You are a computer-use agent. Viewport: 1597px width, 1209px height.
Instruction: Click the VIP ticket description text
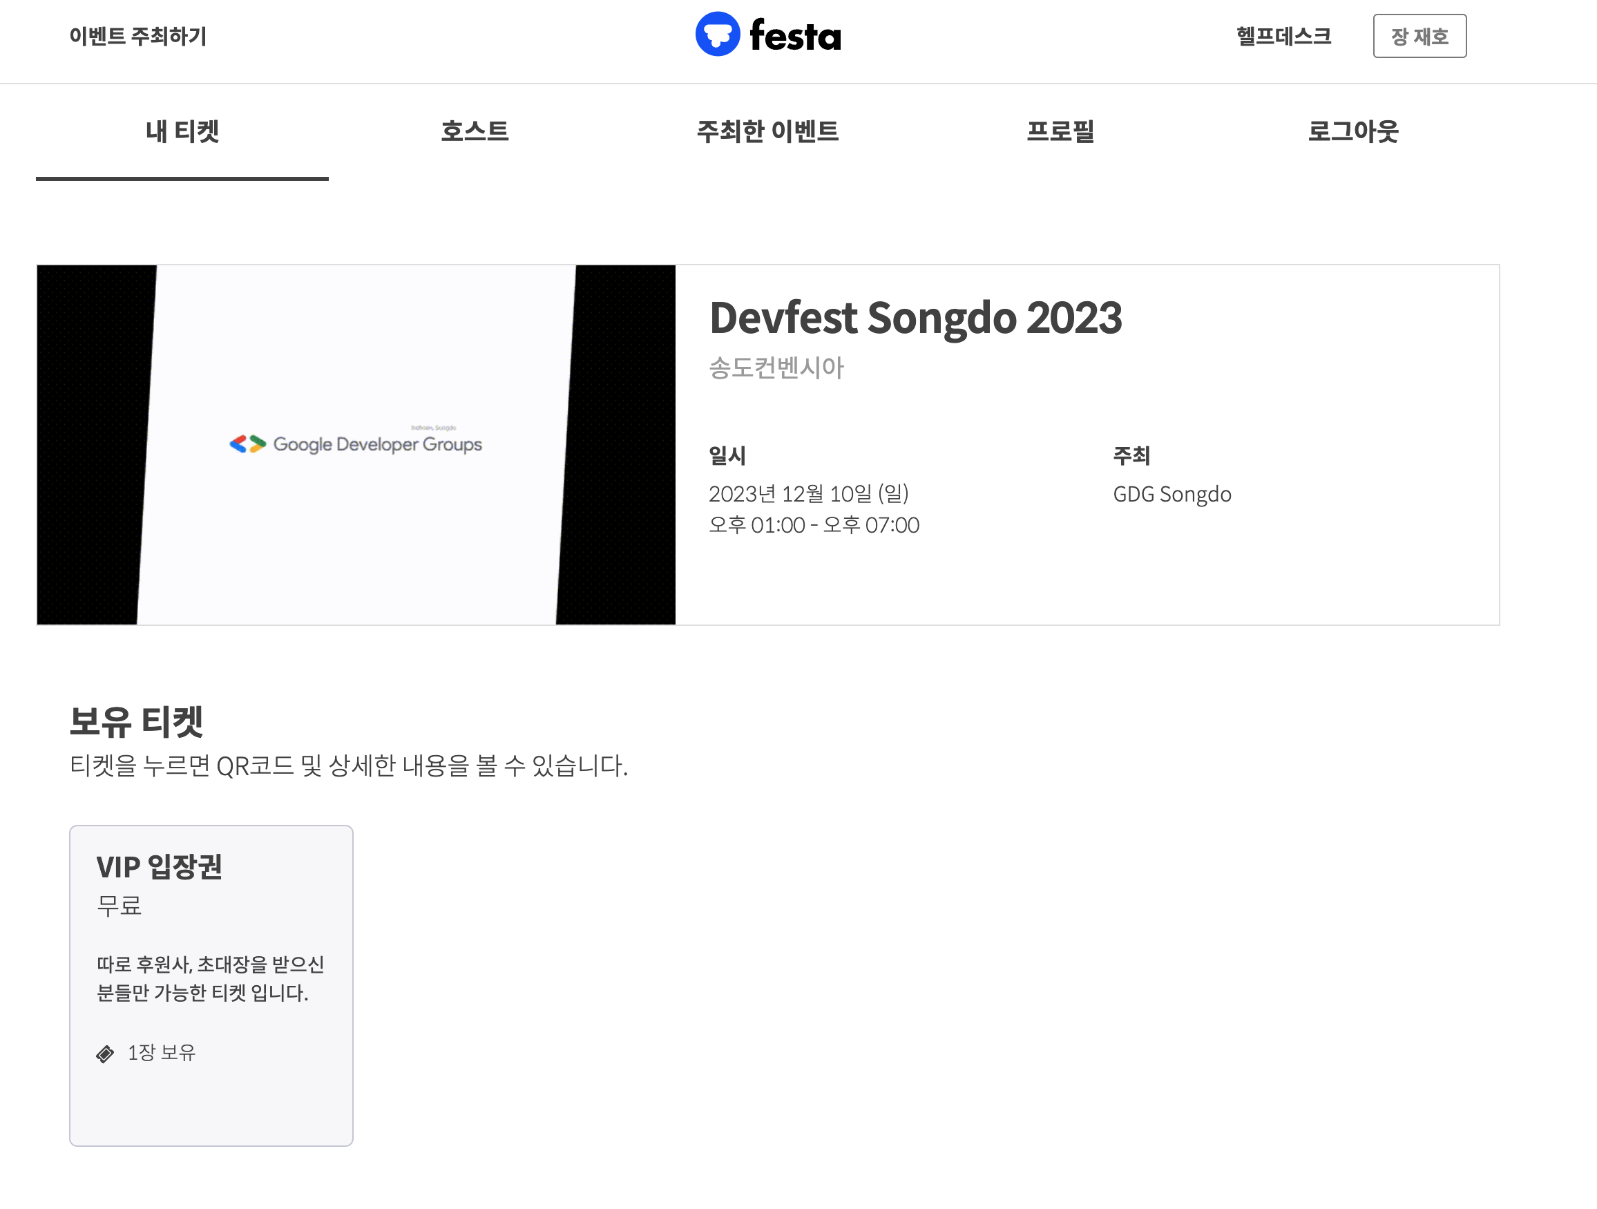(x=209, y=979)
